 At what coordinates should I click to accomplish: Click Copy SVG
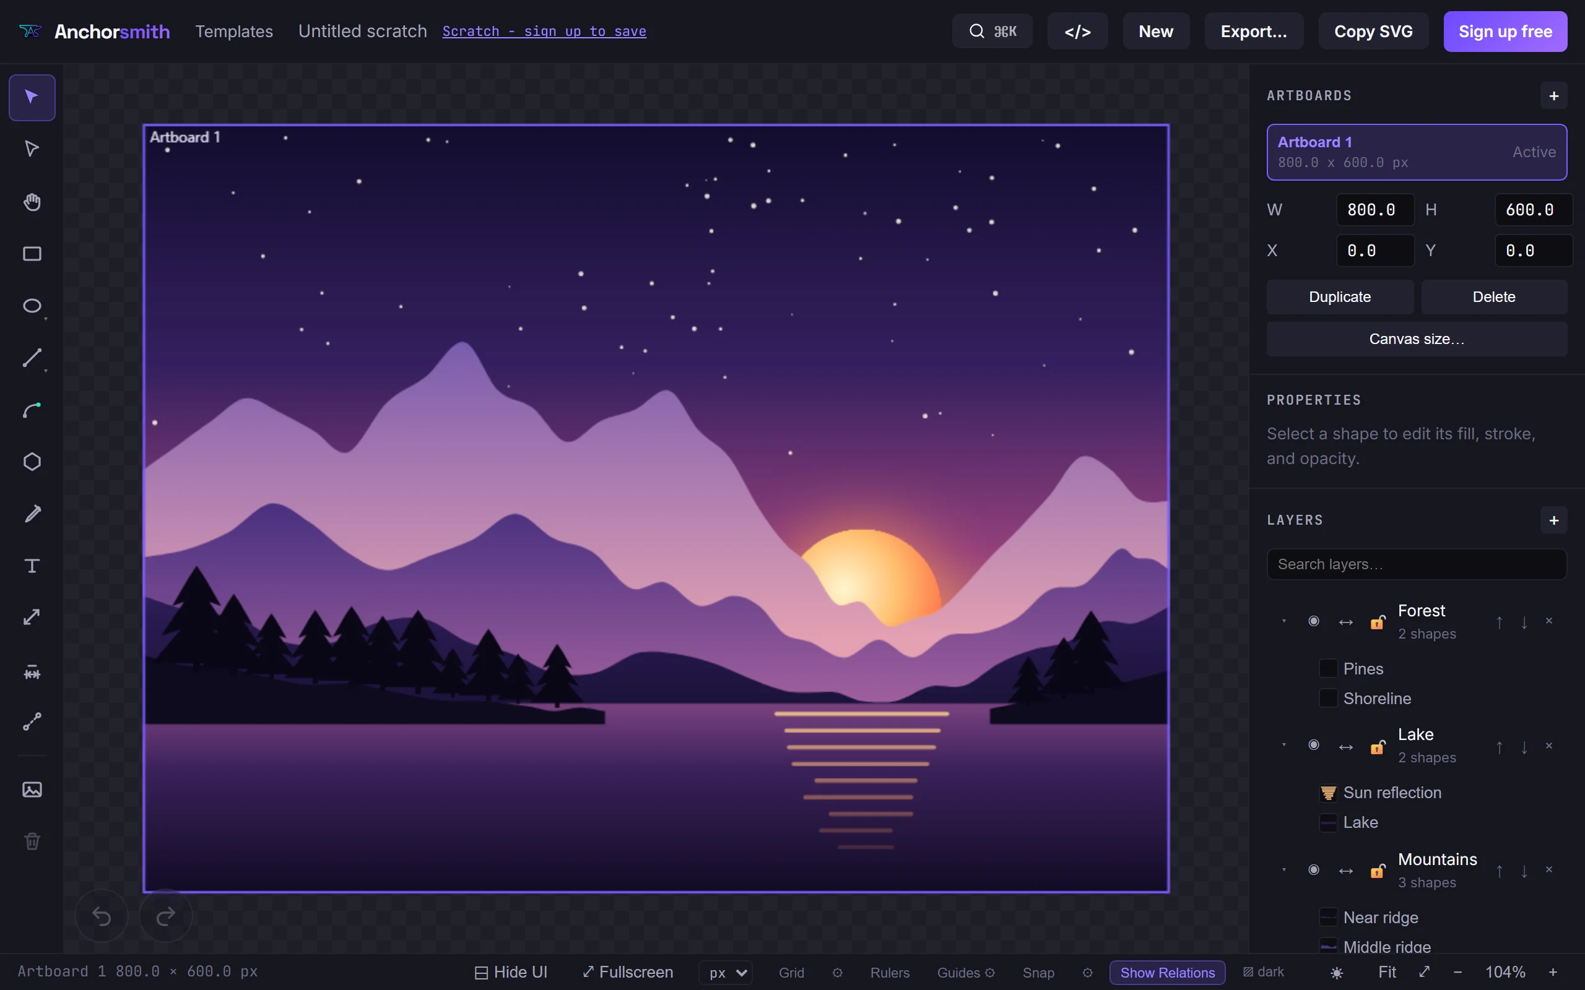(x=1373, y=32)
